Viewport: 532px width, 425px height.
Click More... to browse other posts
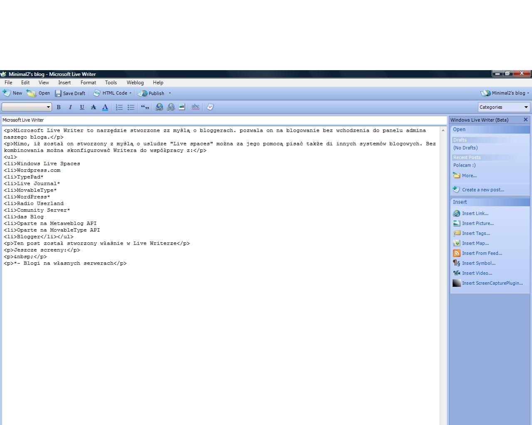469,176
